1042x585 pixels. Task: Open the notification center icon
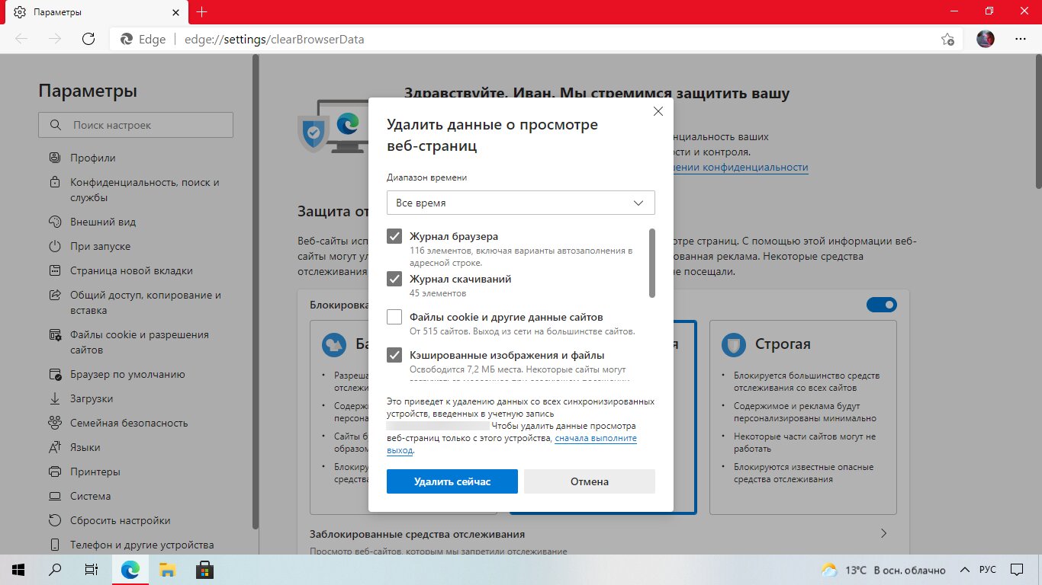[1017, 570]
